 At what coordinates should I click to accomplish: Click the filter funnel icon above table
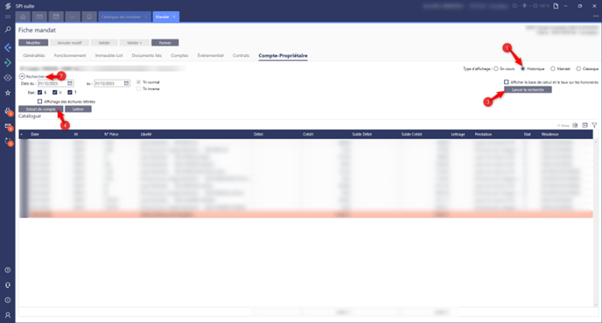click(x=594, y=125)
